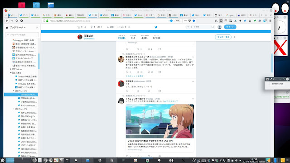The height and width of the screenshot is (163, 290).
Task: Close the active Twitter browser tab
Action: coord(96,15)
